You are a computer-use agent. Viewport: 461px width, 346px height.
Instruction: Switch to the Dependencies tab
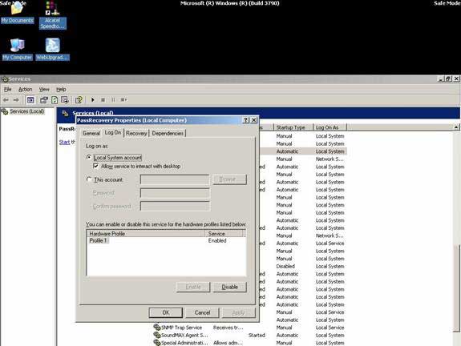168,133
